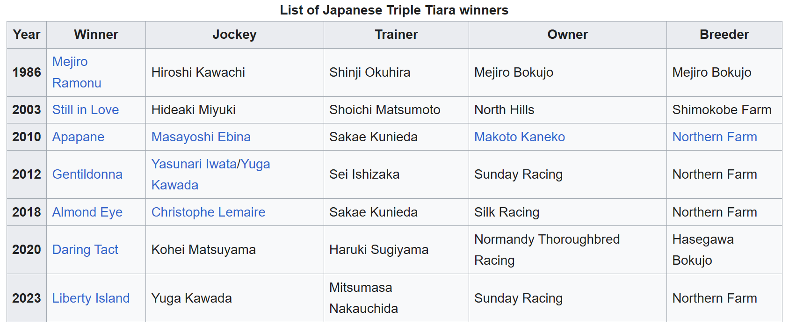Select the Owner column header
This screenshot has height=326, width=789.
[x=568, y=35]
